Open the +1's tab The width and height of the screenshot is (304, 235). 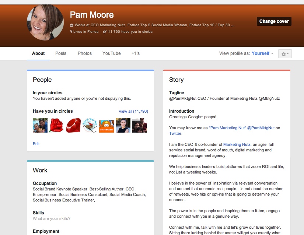click(136, 53)
